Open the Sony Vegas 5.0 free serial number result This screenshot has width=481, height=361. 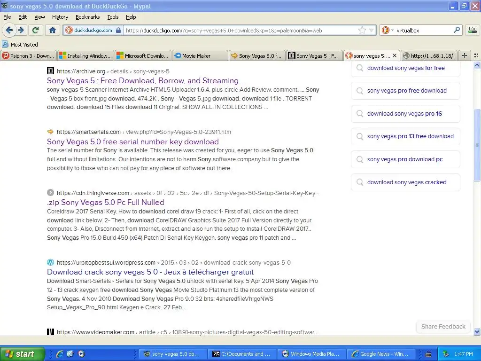pyautogui.click(x=133, y=141)
